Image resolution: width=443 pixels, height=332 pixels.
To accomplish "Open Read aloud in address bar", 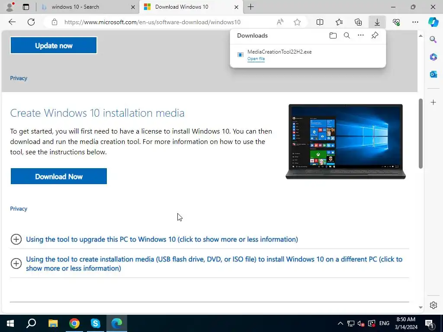I will point(280,22).
